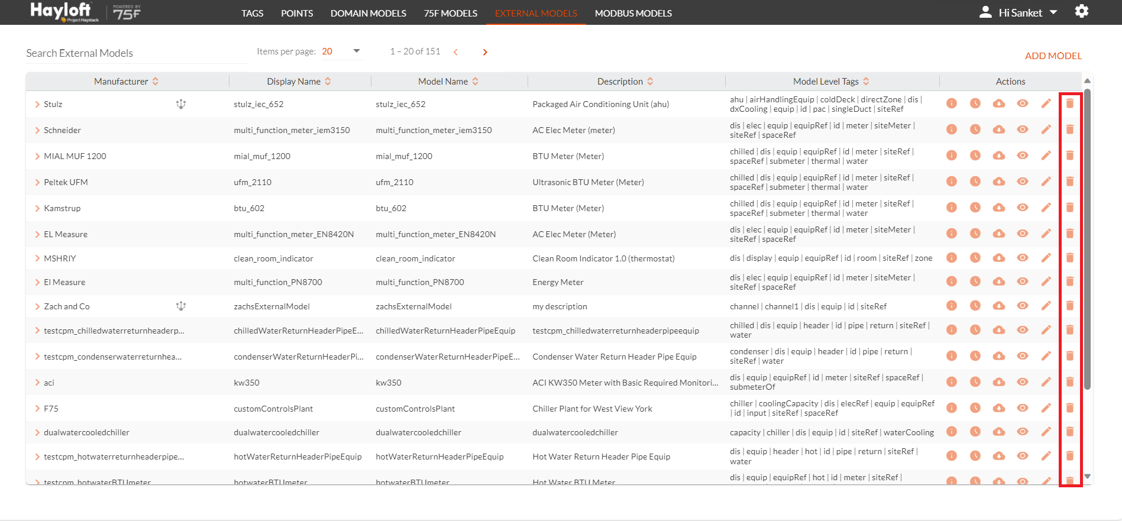Viewport: 1122px width, 521px height.
Task: Open clock icon for F75 customControlsPlant row
Action: [x=975, y=408]
